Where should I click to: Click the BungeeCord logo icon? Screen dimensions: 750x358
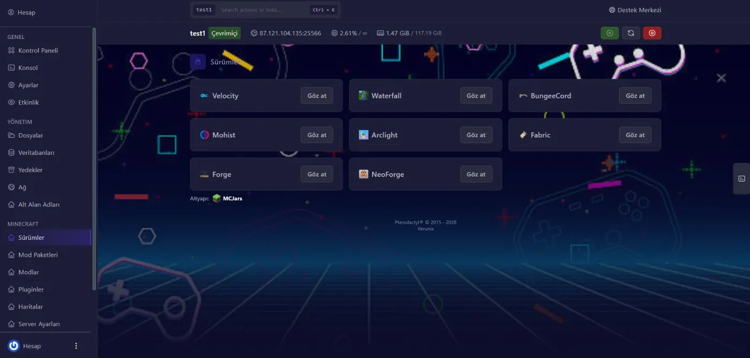point(523,96)
